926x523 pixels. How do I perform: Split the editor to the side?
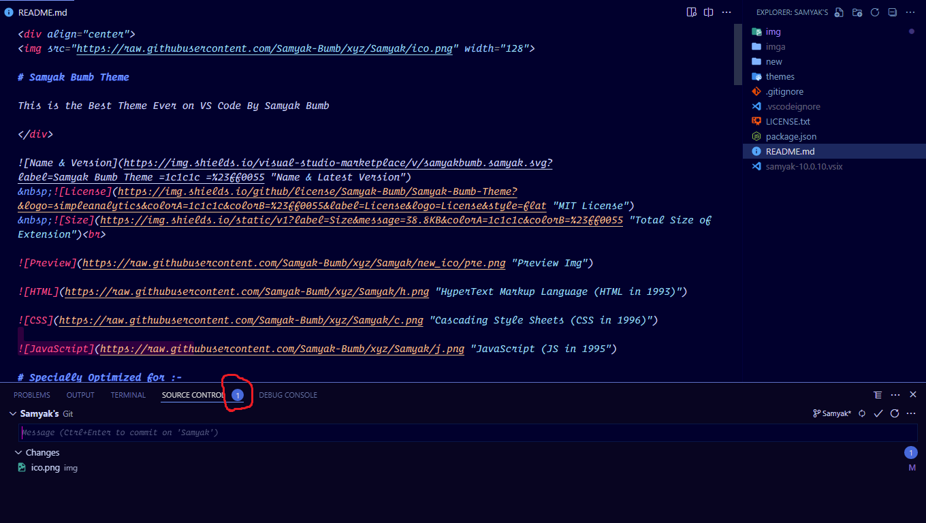pos(708,12)
